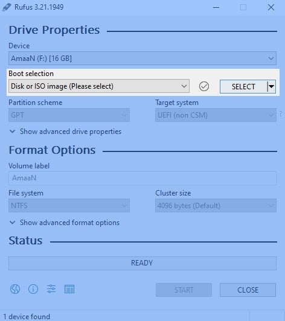This screenshot has height=321, width=285.
Task: Open the application settings sliders icon
Action: [51, 289]
